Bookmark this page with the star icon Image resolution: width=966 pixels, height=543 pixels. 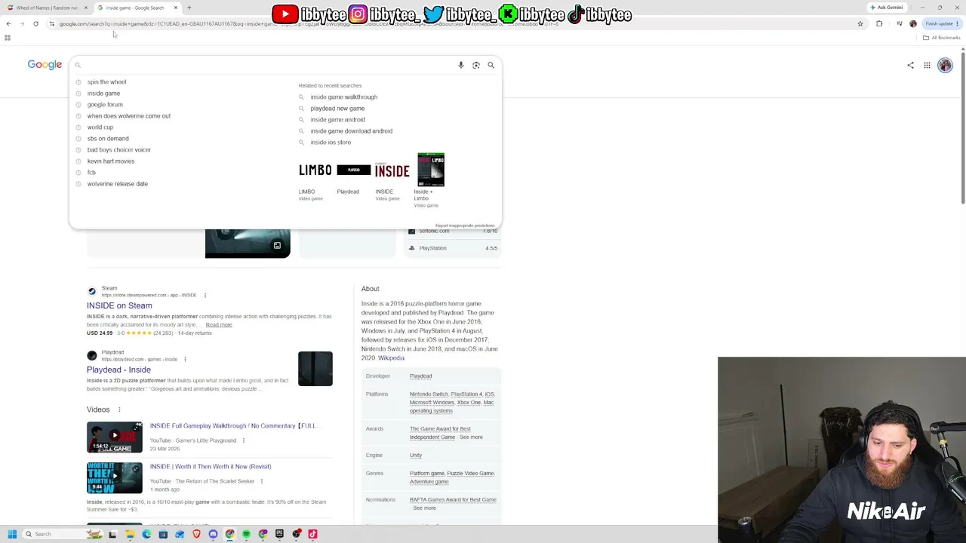[860, 23]
